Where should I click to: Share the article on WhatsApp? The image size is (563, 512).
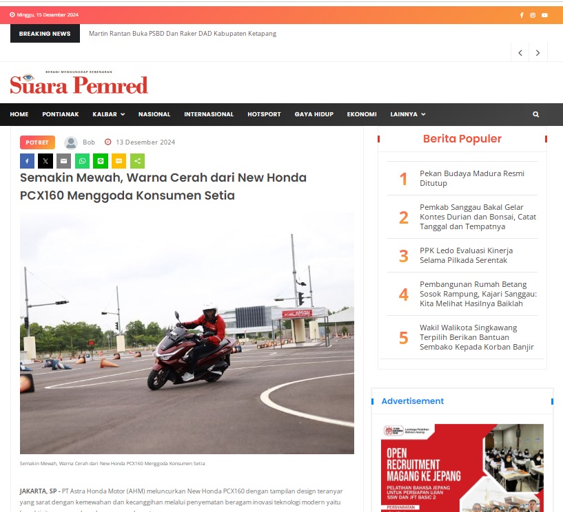coord(82,161)
